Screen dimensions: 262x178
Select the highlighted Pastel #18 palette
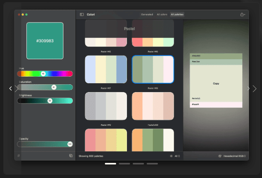coord(153,69)
